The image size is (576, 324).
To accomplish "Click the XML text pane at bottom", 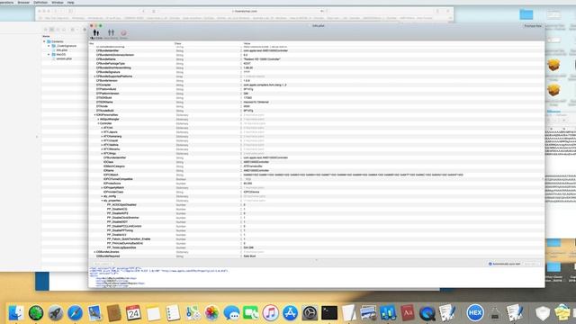I will (x=317, y=277).
